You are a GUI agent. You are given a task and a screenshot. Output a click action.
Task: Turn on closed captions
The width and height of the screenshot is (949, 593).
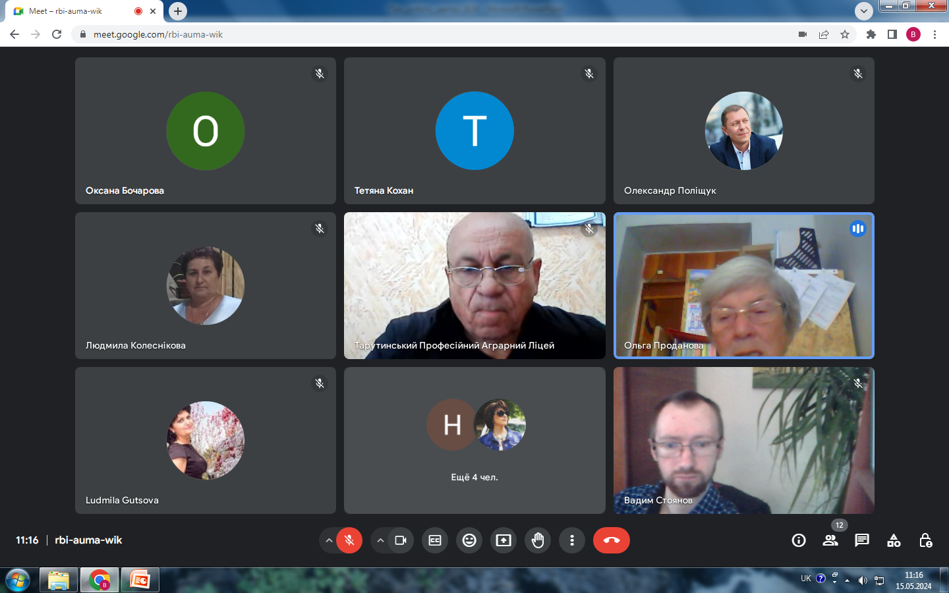[x=435, y=540]
